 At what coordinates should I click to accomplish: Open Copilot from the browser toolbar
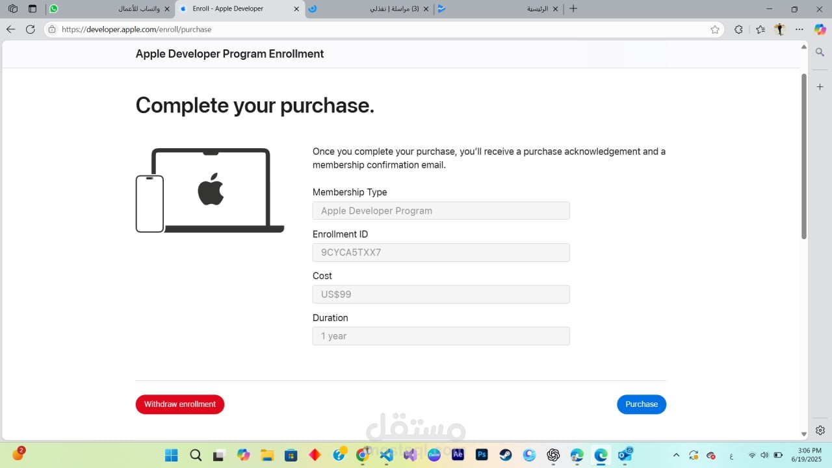click(820, 29)
